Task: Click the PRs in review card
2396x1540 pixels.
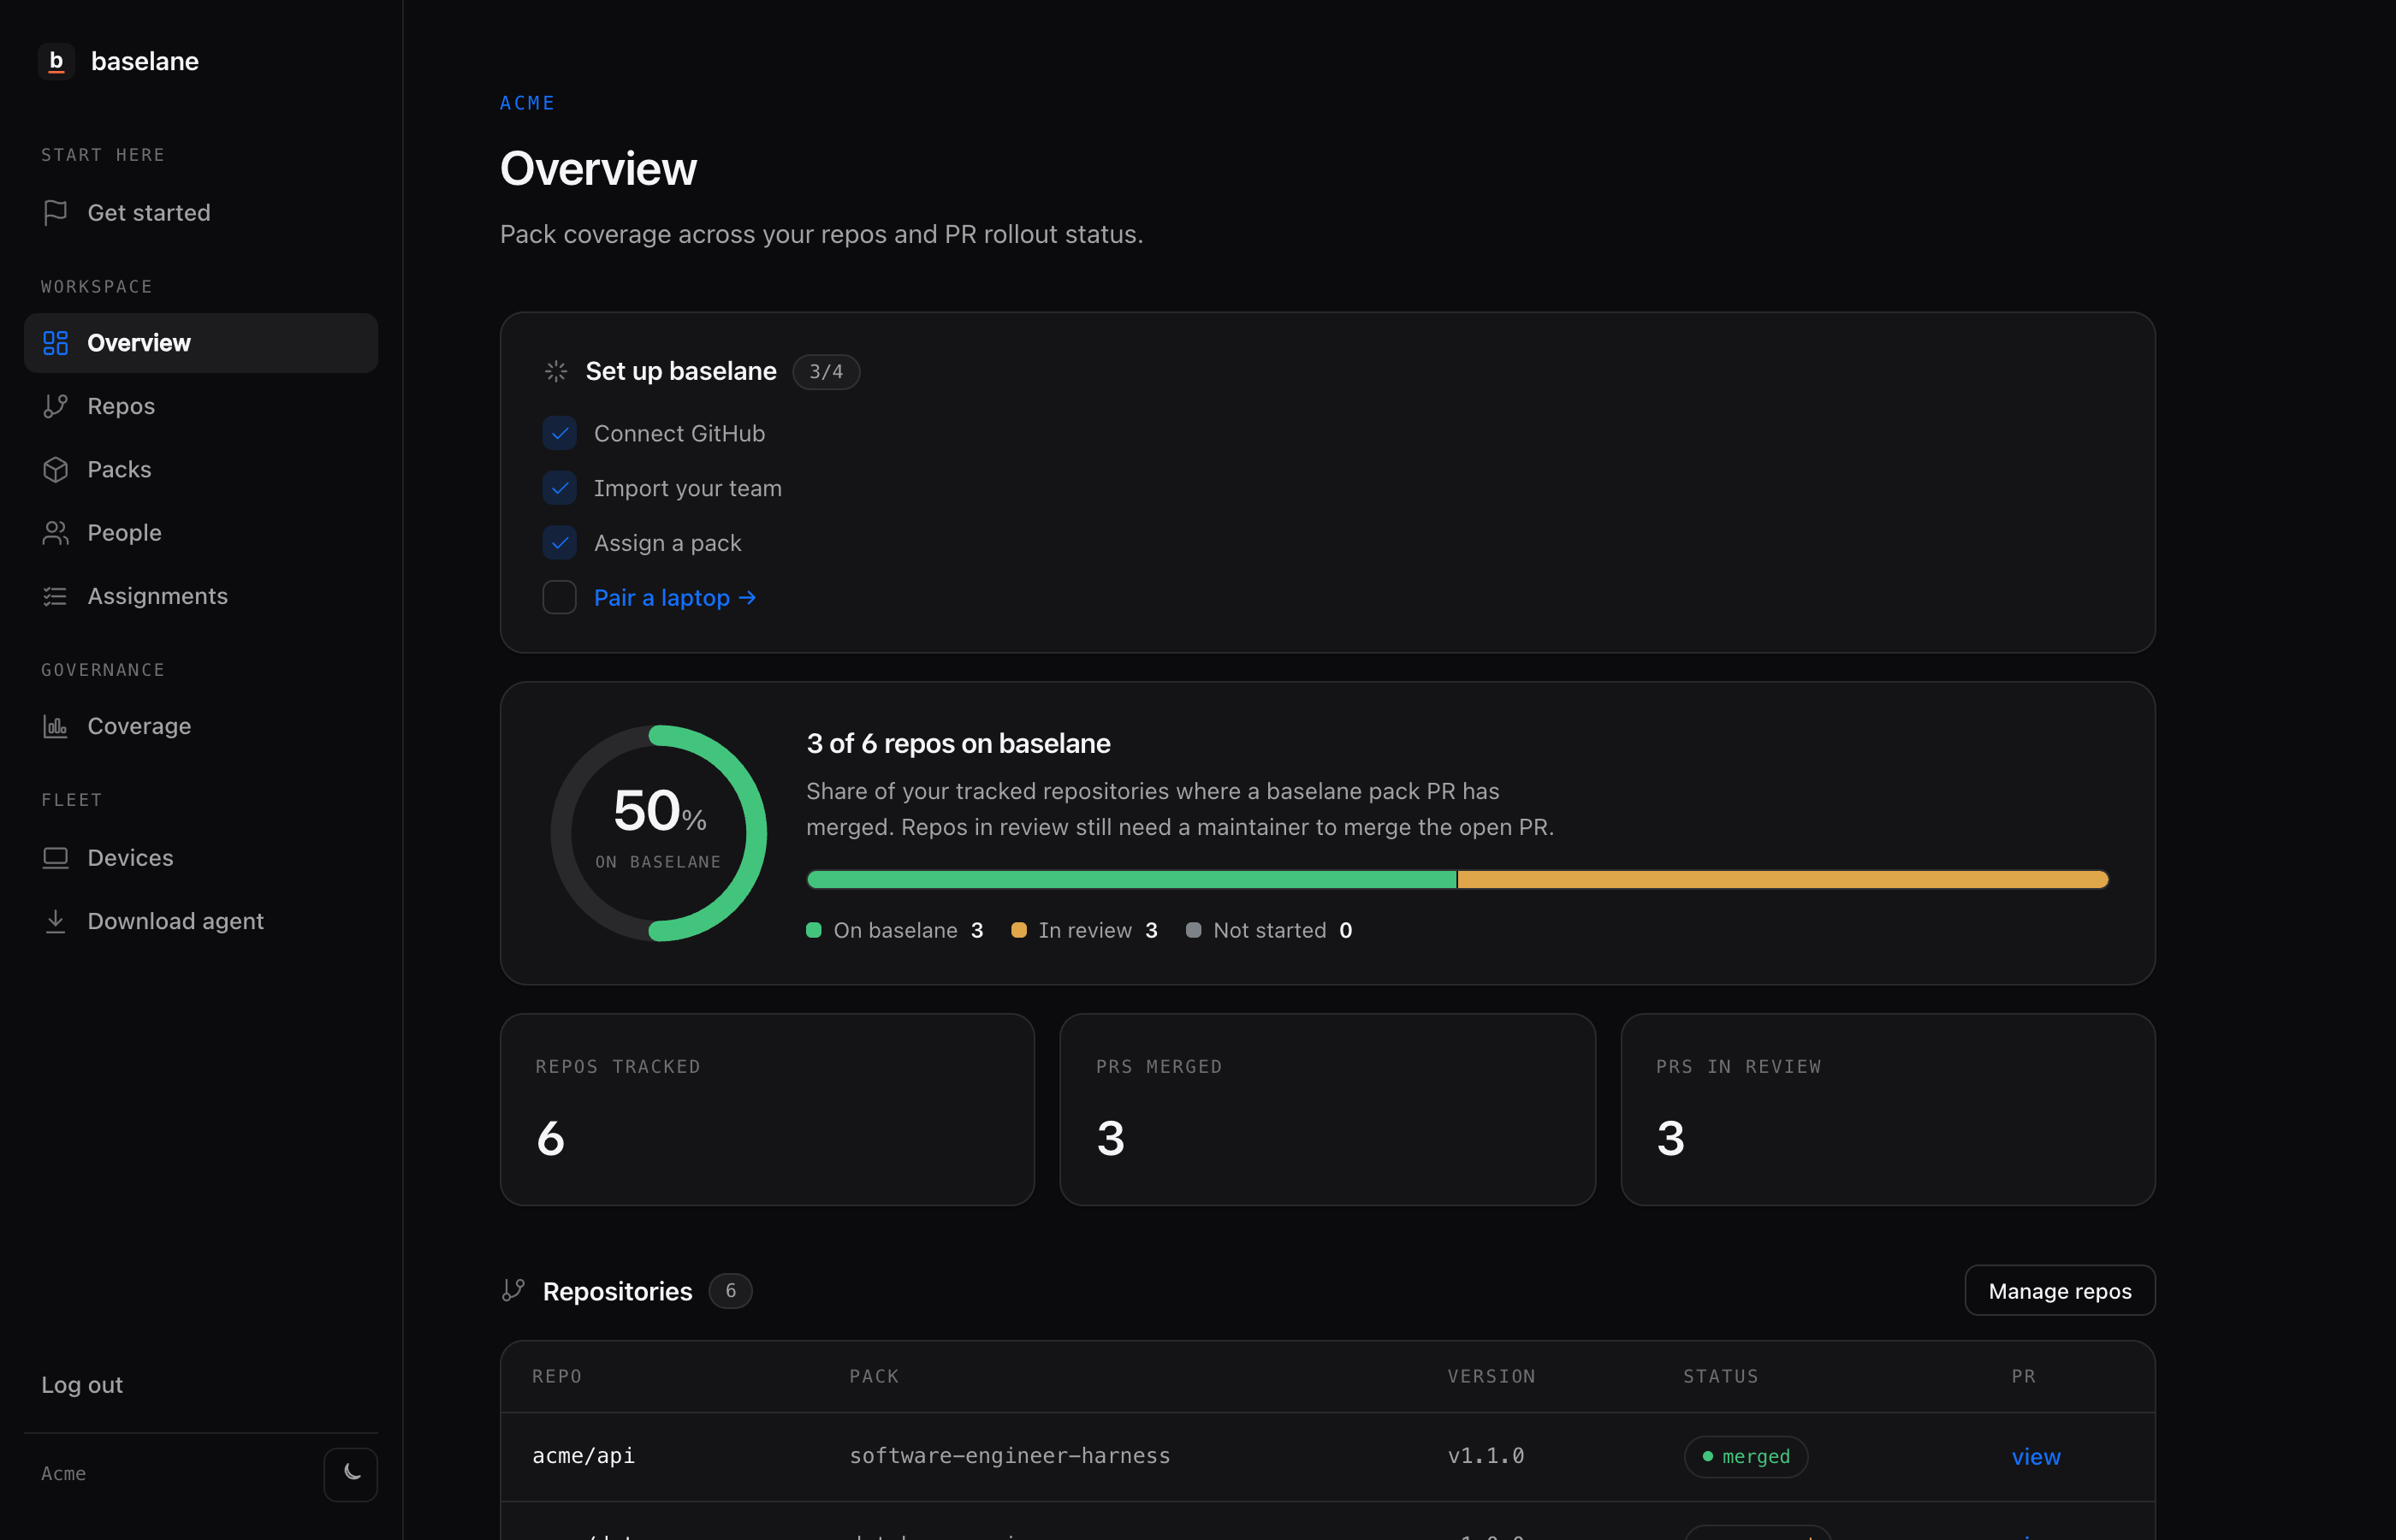Action: coord(1888,1110)
